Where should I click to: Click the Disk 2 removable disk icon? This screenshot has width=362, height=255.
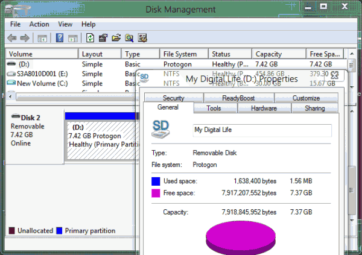16,116
